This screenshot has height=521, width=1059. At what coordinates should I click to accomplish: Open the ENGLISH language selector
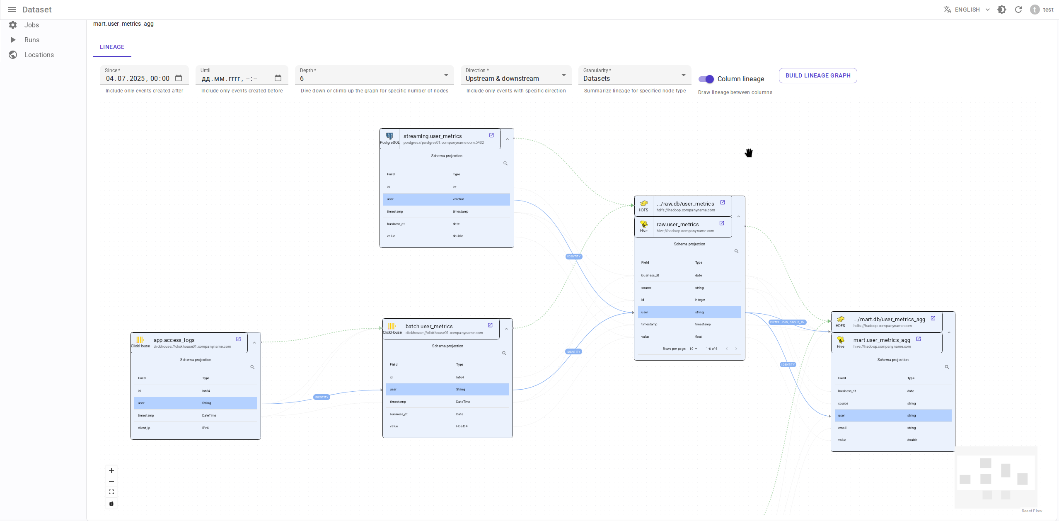967,10
